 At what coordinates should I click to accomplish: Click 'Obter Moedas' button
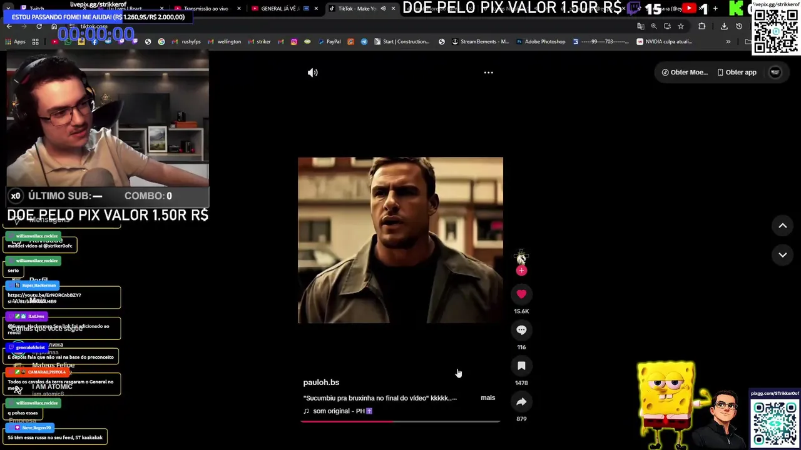click(685, 72)
